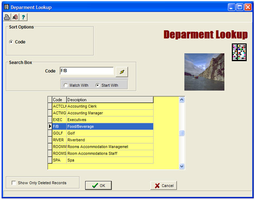Click the list scroll down arrow
The image size is (255, 200).
point(181,166)
